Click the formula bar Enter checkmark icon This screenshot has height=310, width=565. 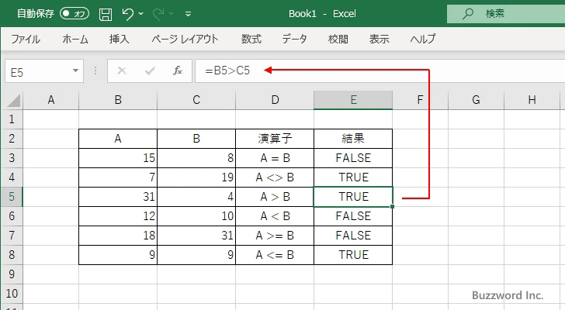(x=150, y=71)
